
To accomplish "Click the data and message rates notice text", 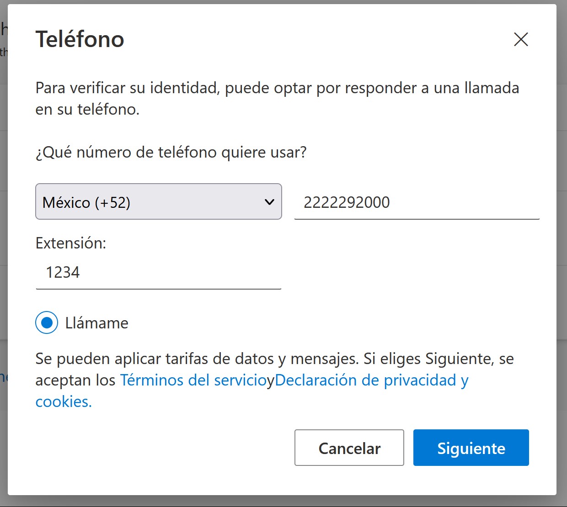I will 197,359.
